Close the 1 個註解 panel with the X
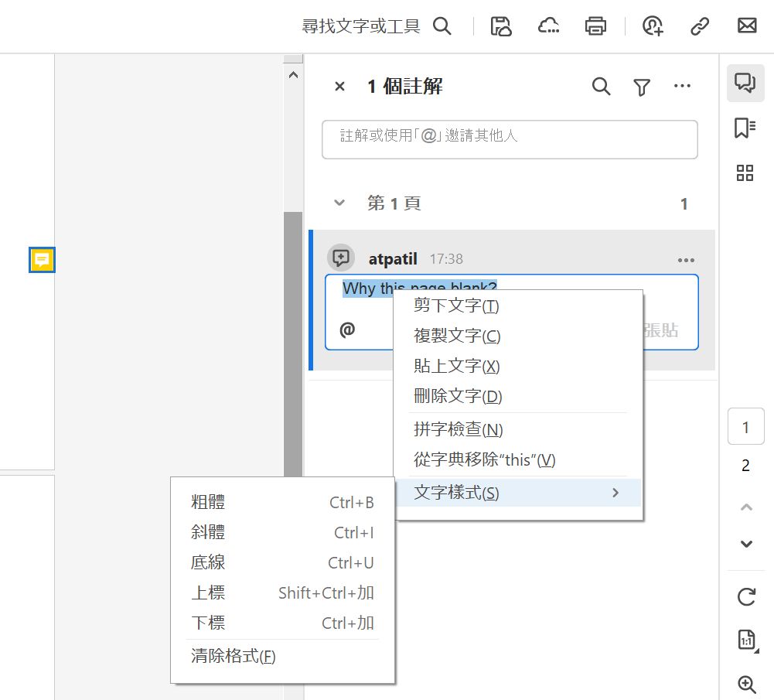Screen dimensions: 774x700 click(339, 87)
